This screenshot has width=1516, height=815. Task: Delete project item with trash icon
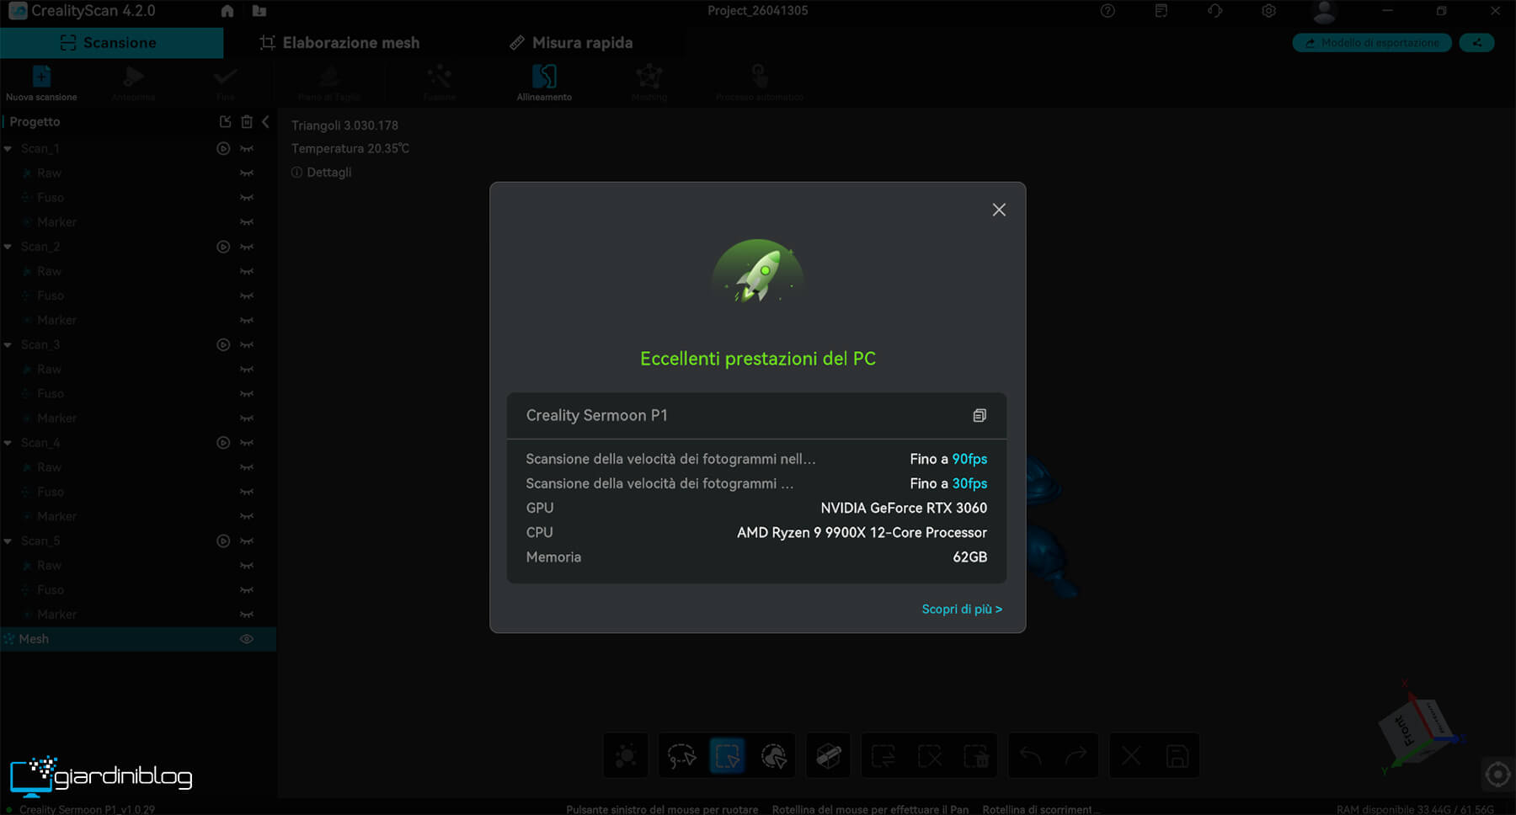247,122
